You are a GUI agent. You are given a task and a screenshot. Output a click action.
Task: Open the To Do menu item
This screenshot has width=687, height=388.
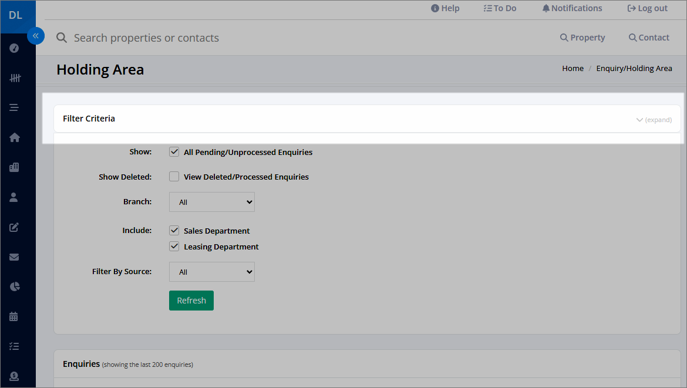[500, 8]
